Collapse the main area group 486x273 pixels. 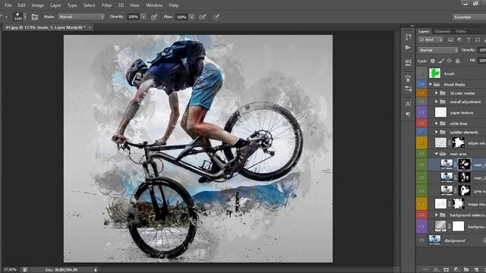pyautogui.click(x=437, y=154)
